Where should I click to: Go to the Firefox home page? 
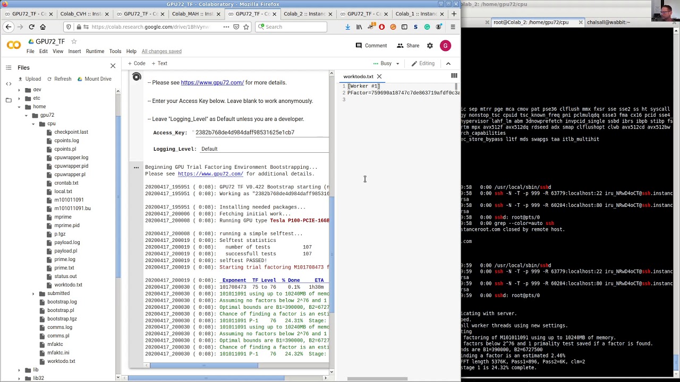click(43, 27)
